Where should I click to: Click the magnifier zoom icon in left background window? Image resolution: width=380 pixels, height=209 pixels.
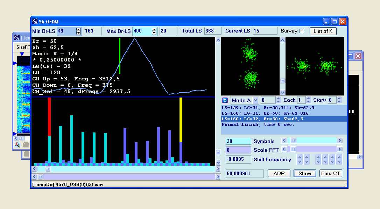point(17,145)
